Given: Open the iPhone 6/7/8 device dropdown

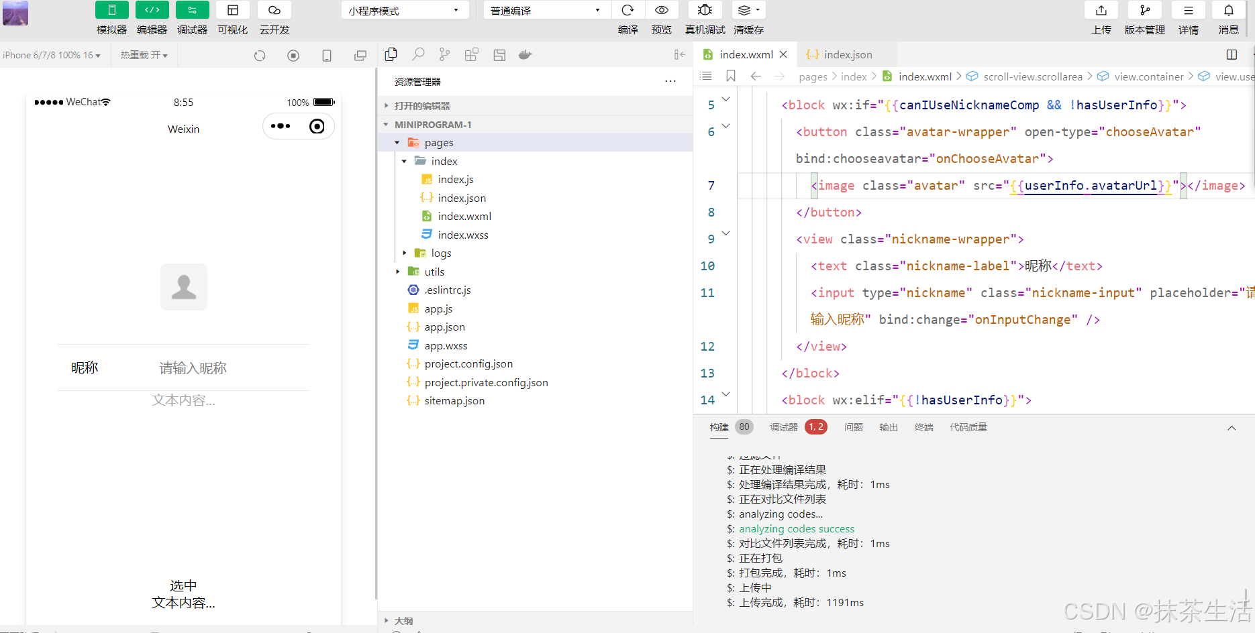Looking at the screenshot, I should click(52, 55).
